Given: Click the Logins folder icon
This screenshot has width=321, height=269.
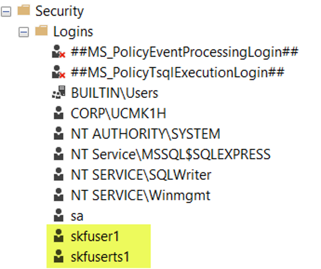Looking at the screenshot, I should 42,31.
